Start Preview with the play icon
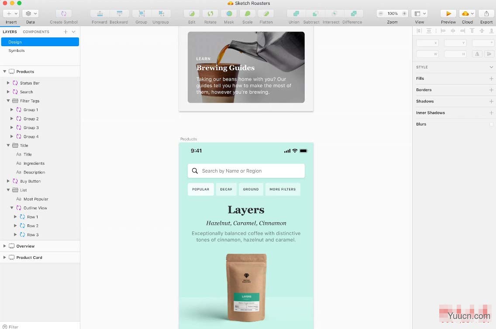Image resolution: width=496 pixels, height=329 pixels. (x=448, y=14)
